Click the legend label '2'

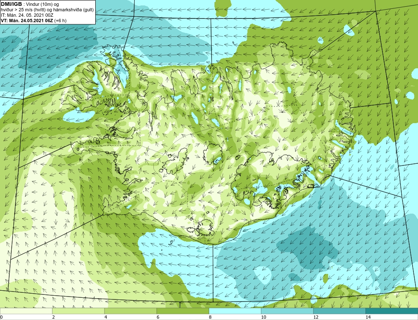[x=54, y=317]
